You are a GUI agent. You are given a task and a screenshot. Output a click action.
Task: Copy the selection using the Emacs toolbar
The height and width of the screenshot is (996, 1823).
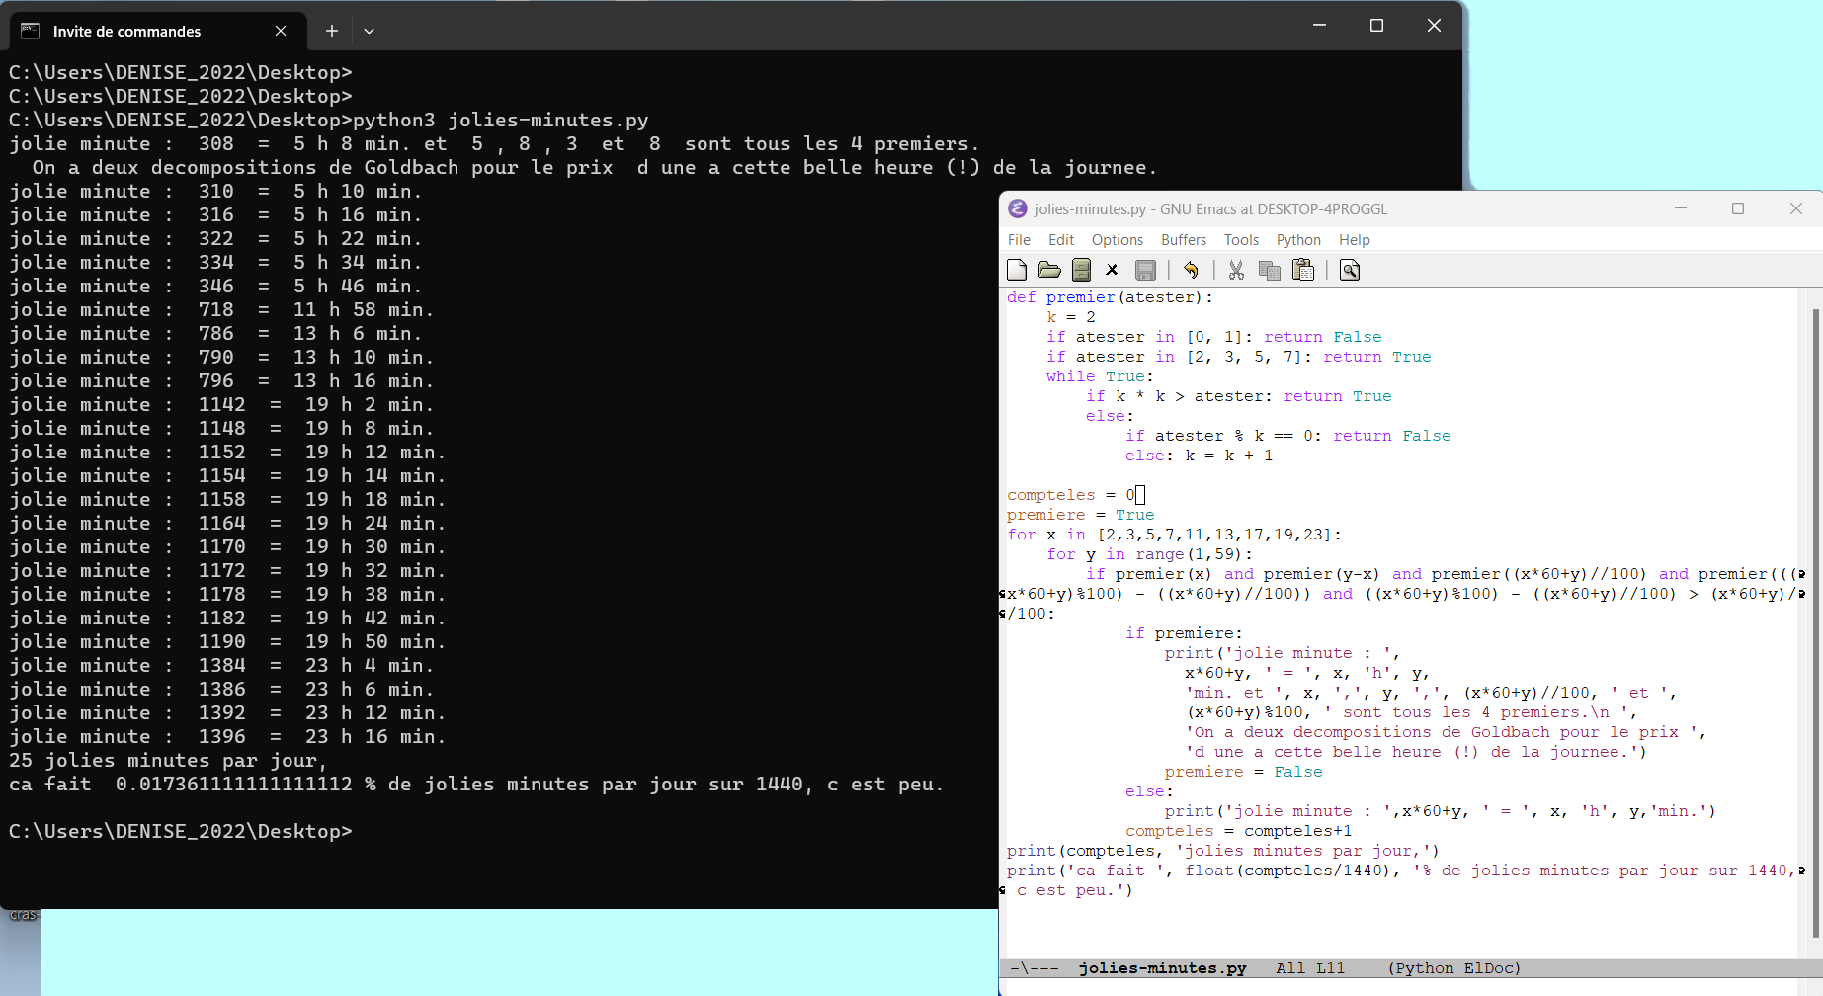[x=1270, y=270]
